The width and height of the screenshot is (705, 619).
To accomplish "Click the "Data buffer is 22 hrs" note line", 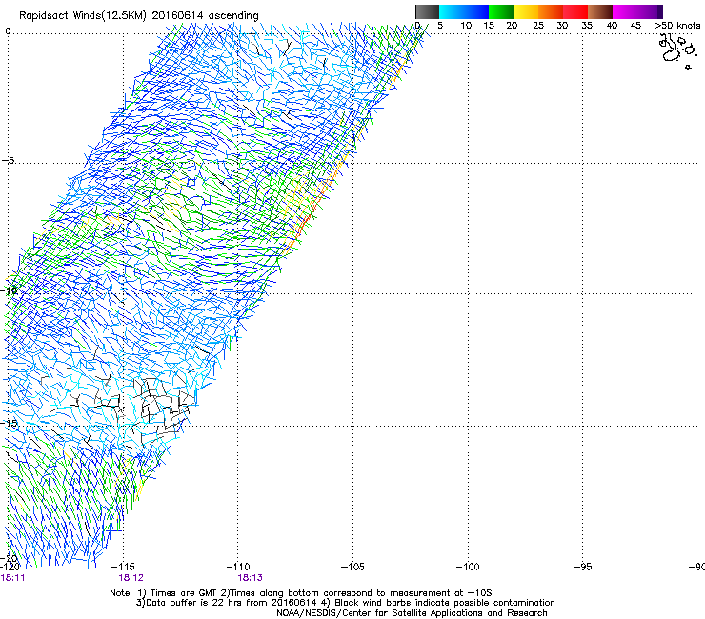I will coord(345,603).
